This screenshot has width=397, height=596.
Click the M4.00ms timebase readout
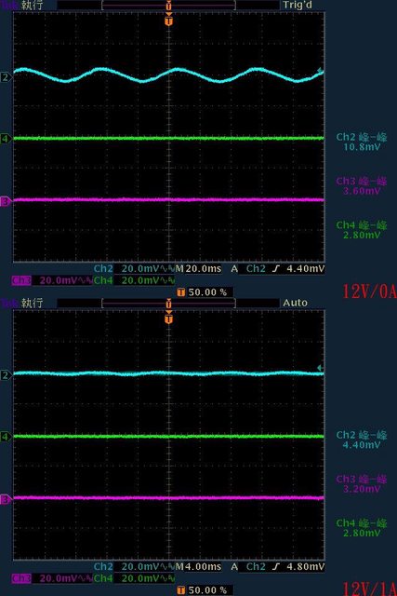point(198,567)
